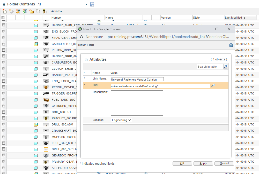Click the Not secure warning triangle icon
The height and width of the screenshot is (174, 259).
click(x=82, y=37)
